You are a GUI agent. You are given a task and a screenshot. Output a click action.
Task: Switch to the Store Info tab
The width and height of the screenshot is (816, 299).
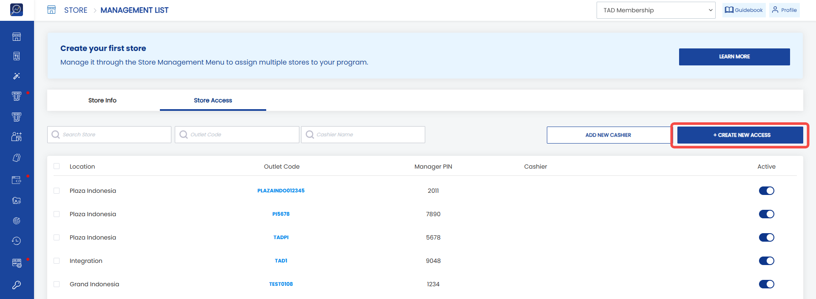tap(102, 100)
